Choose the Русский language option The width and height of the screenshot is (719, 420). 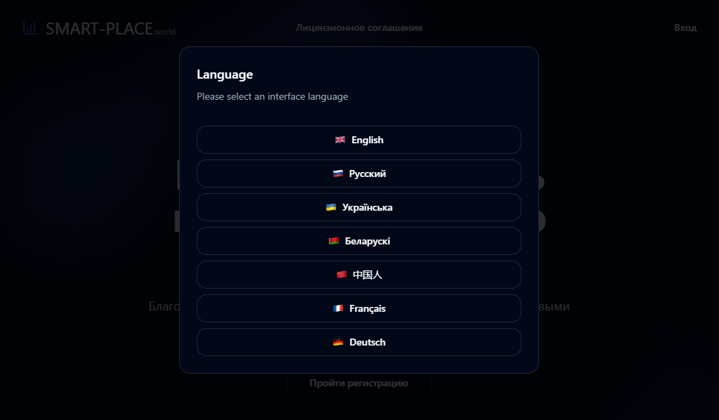[359, 173]
